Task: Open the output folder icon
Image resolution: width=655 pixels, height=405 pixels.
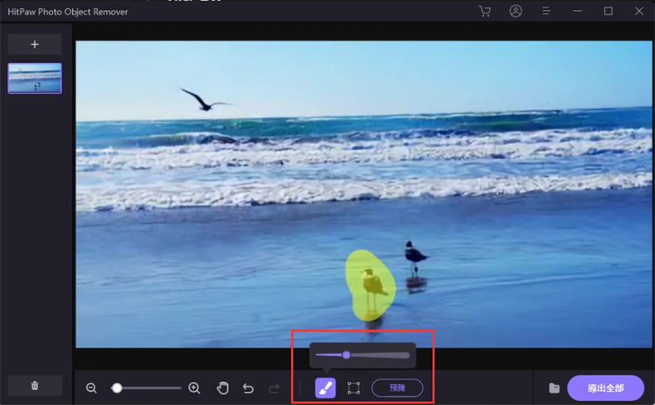Action: point(554,388)
